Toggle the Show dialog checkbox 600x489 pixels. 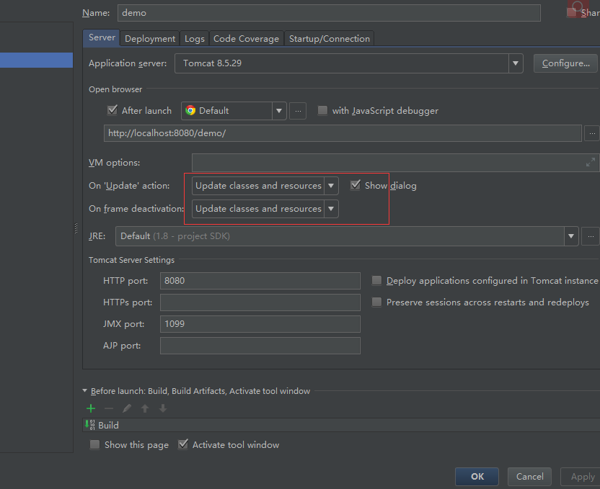point(356,185)
